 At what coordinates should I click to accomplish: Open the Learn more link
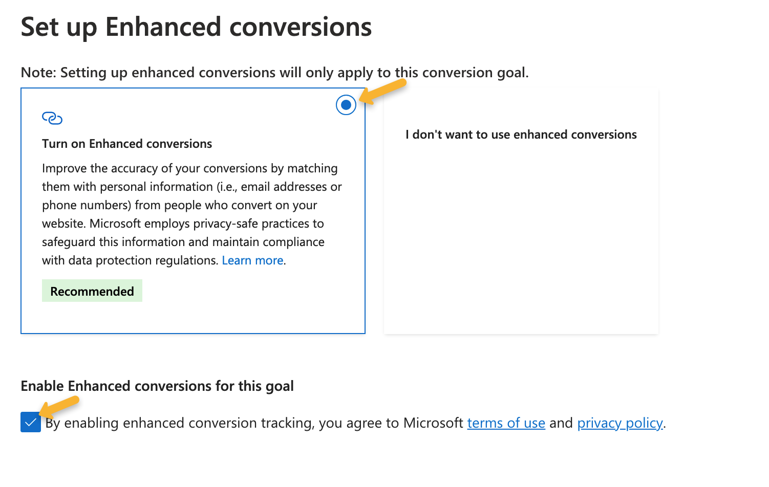click(x=252, y=260)
